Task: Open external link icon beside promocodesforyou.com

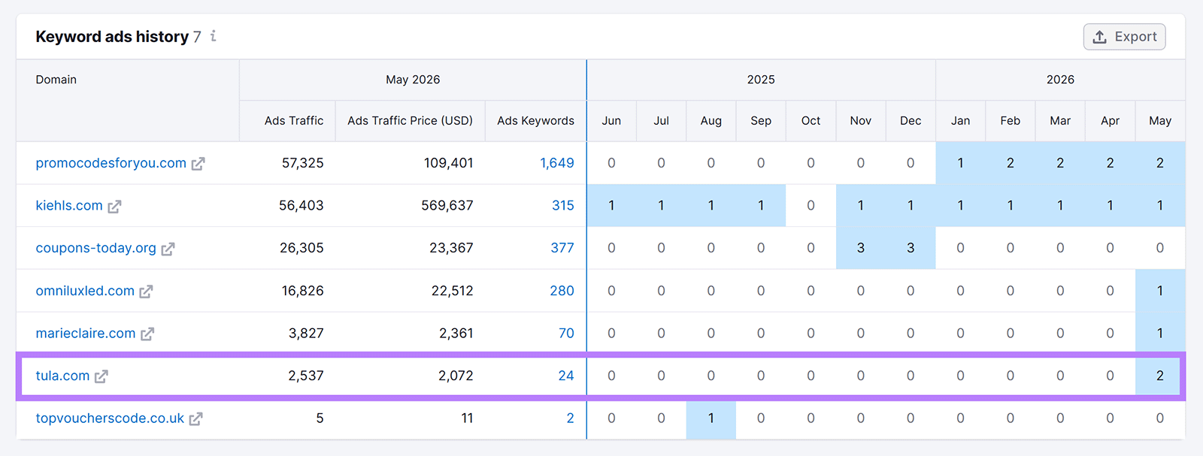Action: (x=198, y=164)
